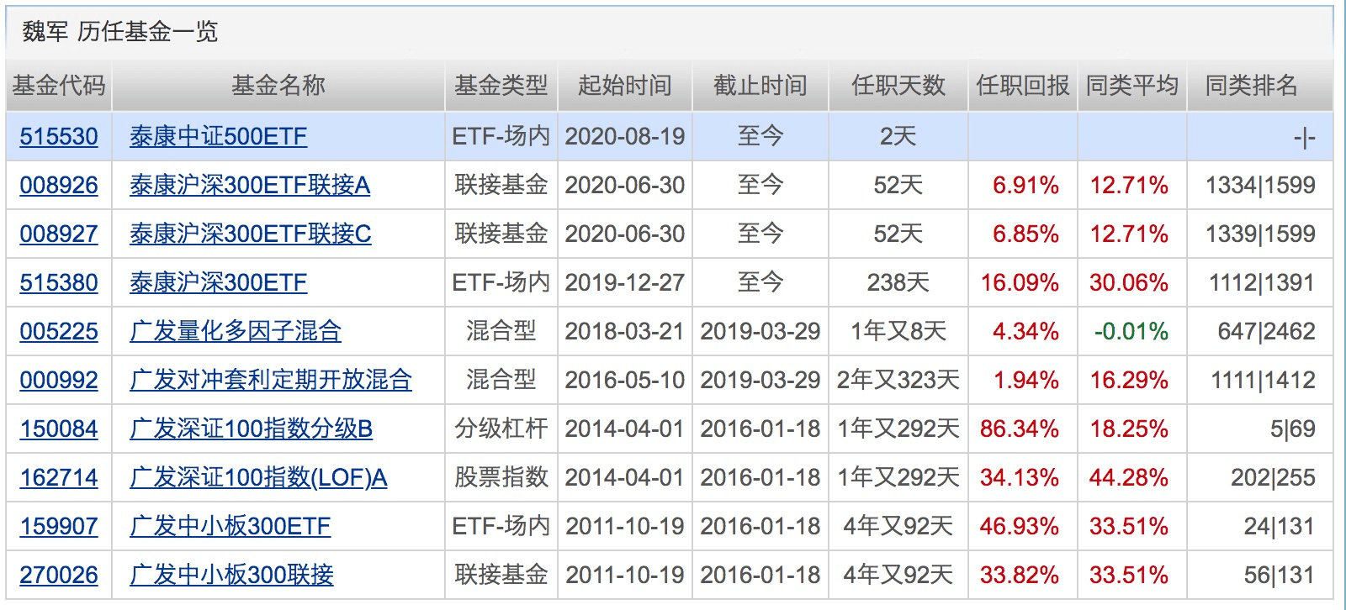Image resolution: width=1346 pixels, height=610 pixels.
Task: Click fund code 150084 link
Action: (x=58, y=429)
